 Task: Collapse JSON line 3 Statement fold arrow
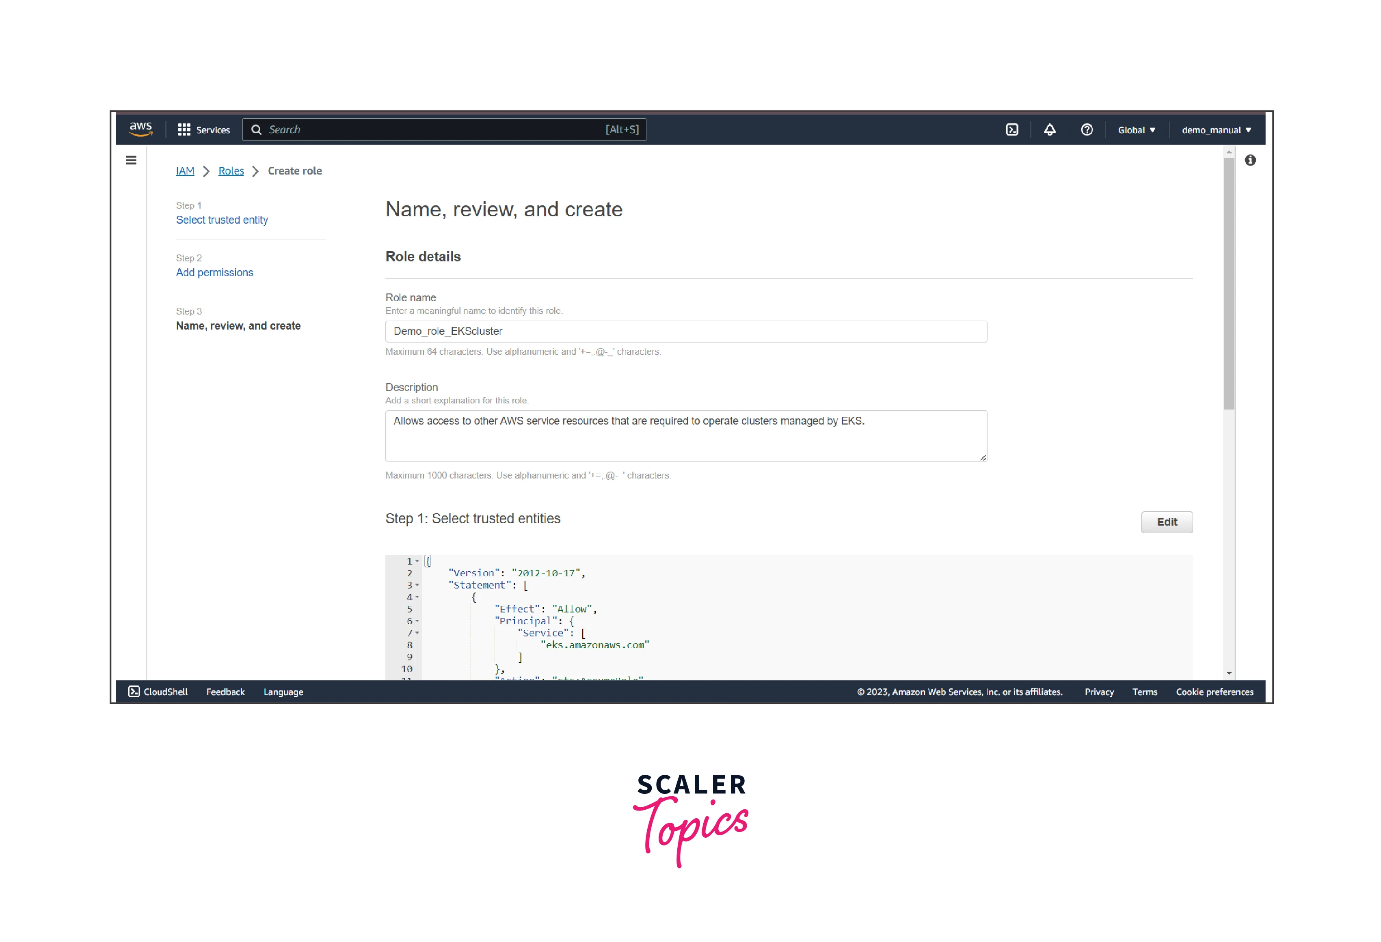coord(417,585)
